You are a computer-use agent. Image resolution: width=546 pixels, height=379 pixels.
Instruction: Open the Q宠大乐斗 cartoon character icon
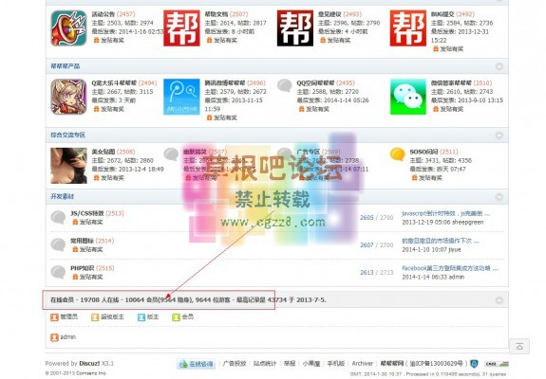tap(68, 97)
